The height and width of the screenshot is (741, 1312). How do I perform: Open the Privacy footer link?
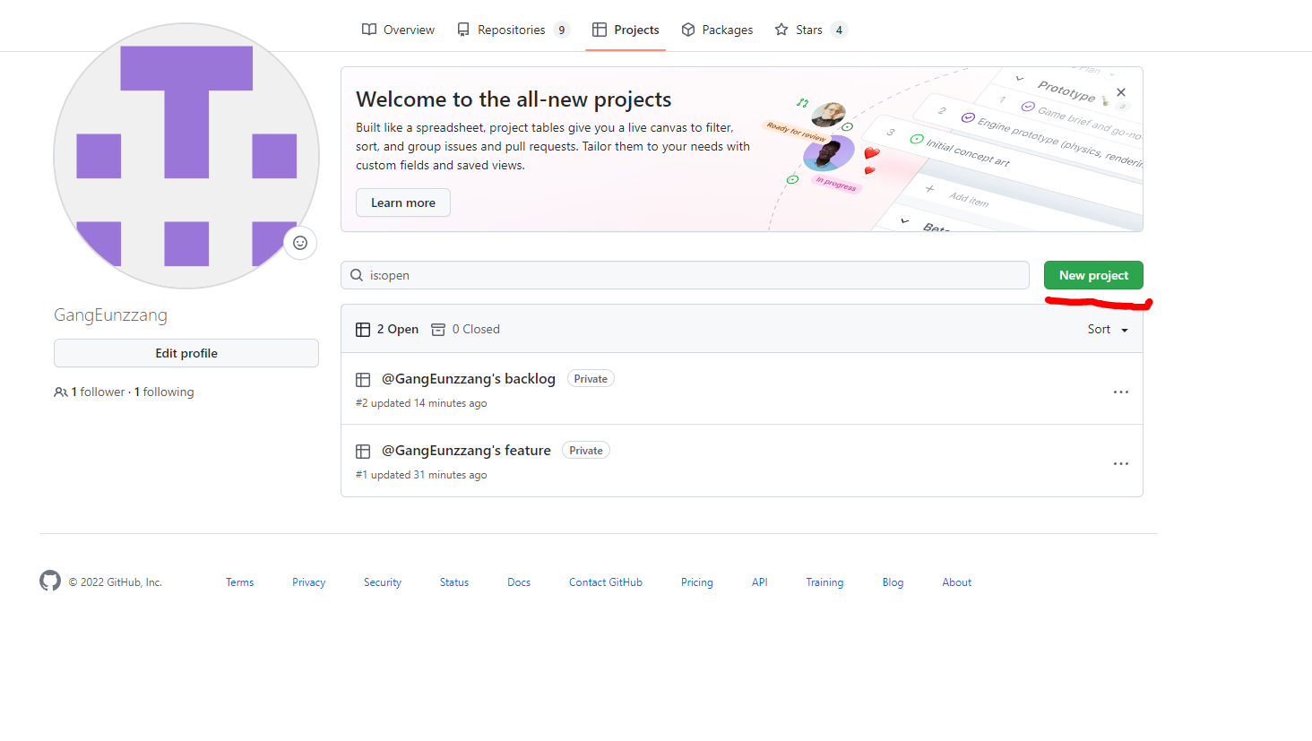pyautogui.click(x=308, y=582)
